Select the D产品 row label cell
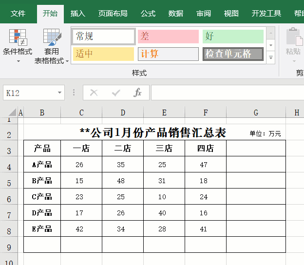This screenshot has width=304, height=265. click(42, 213)
